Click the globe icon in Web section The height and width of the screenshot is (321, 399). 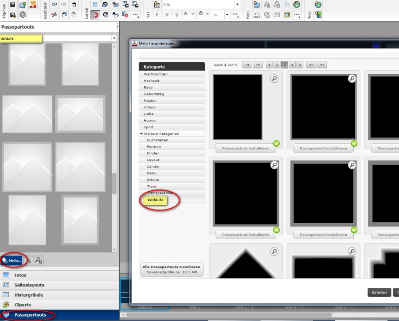318,5
